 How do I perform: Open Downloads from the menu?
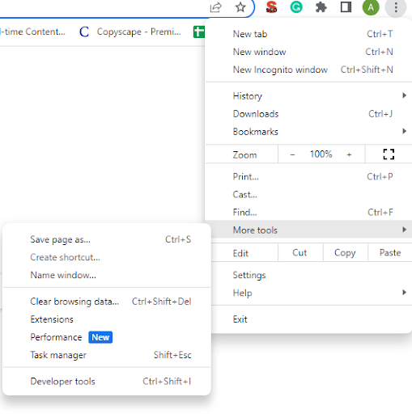pyautogui.click(x=308, y=114)
